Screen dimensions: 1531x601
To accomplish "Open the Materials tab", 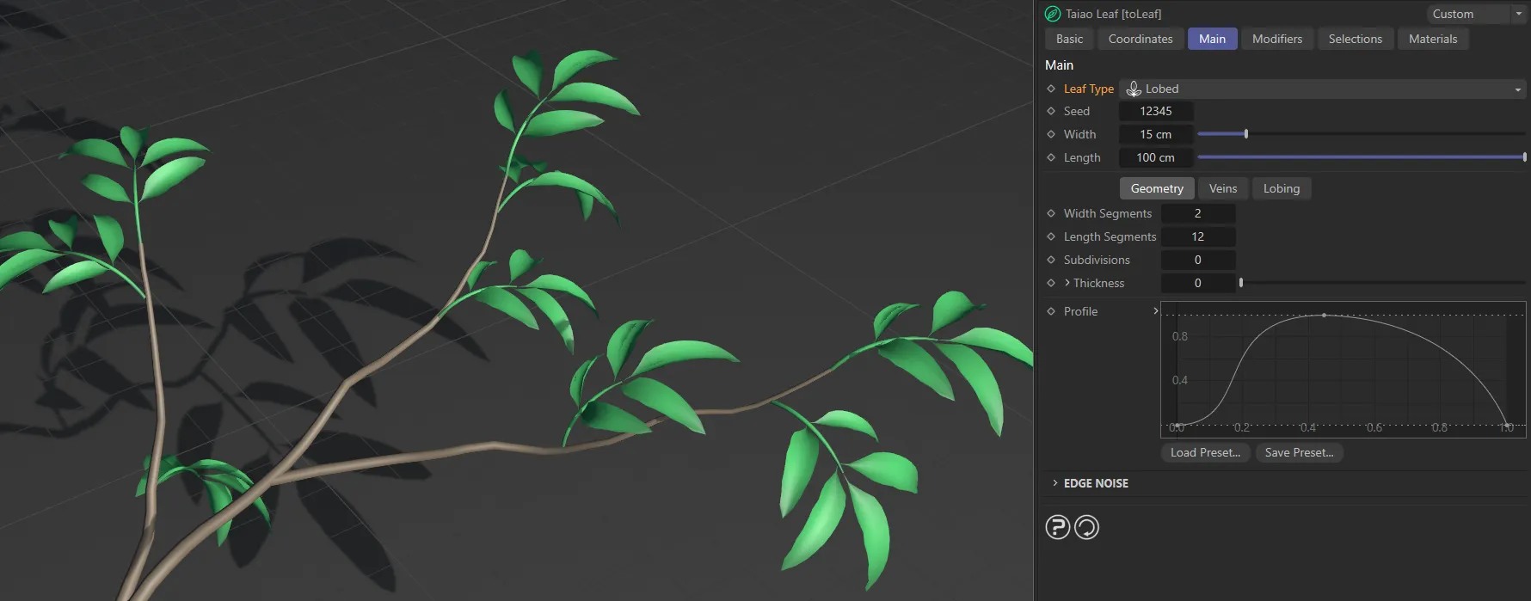I will [1433, 39].
